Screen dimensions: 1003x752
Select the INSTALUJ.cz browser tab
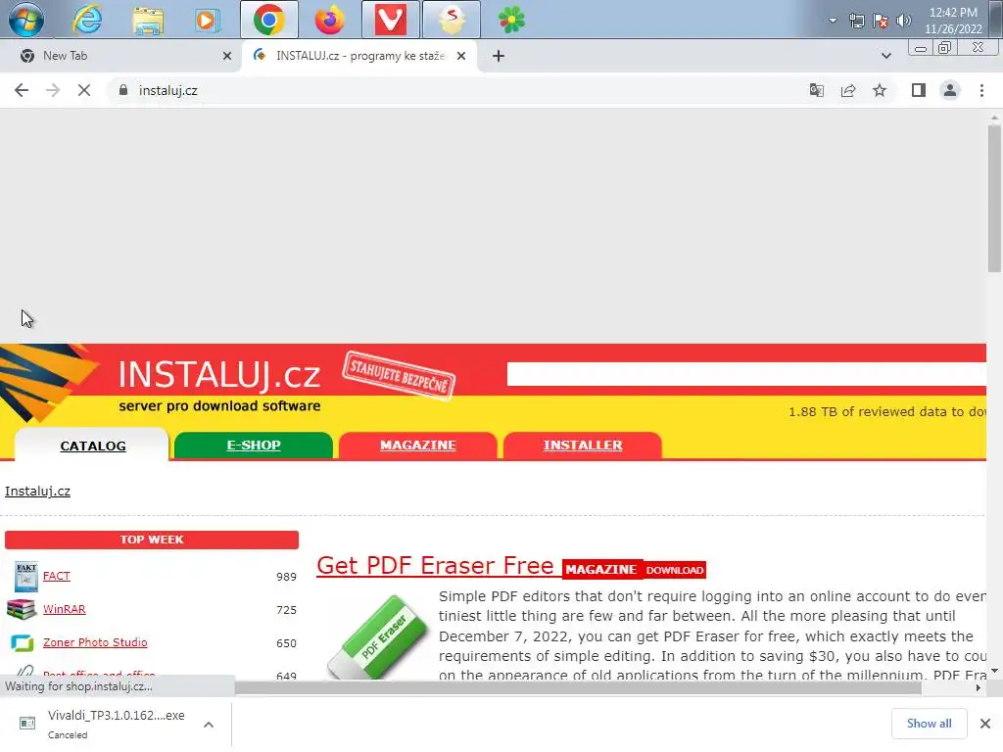(x=358, y=56)
